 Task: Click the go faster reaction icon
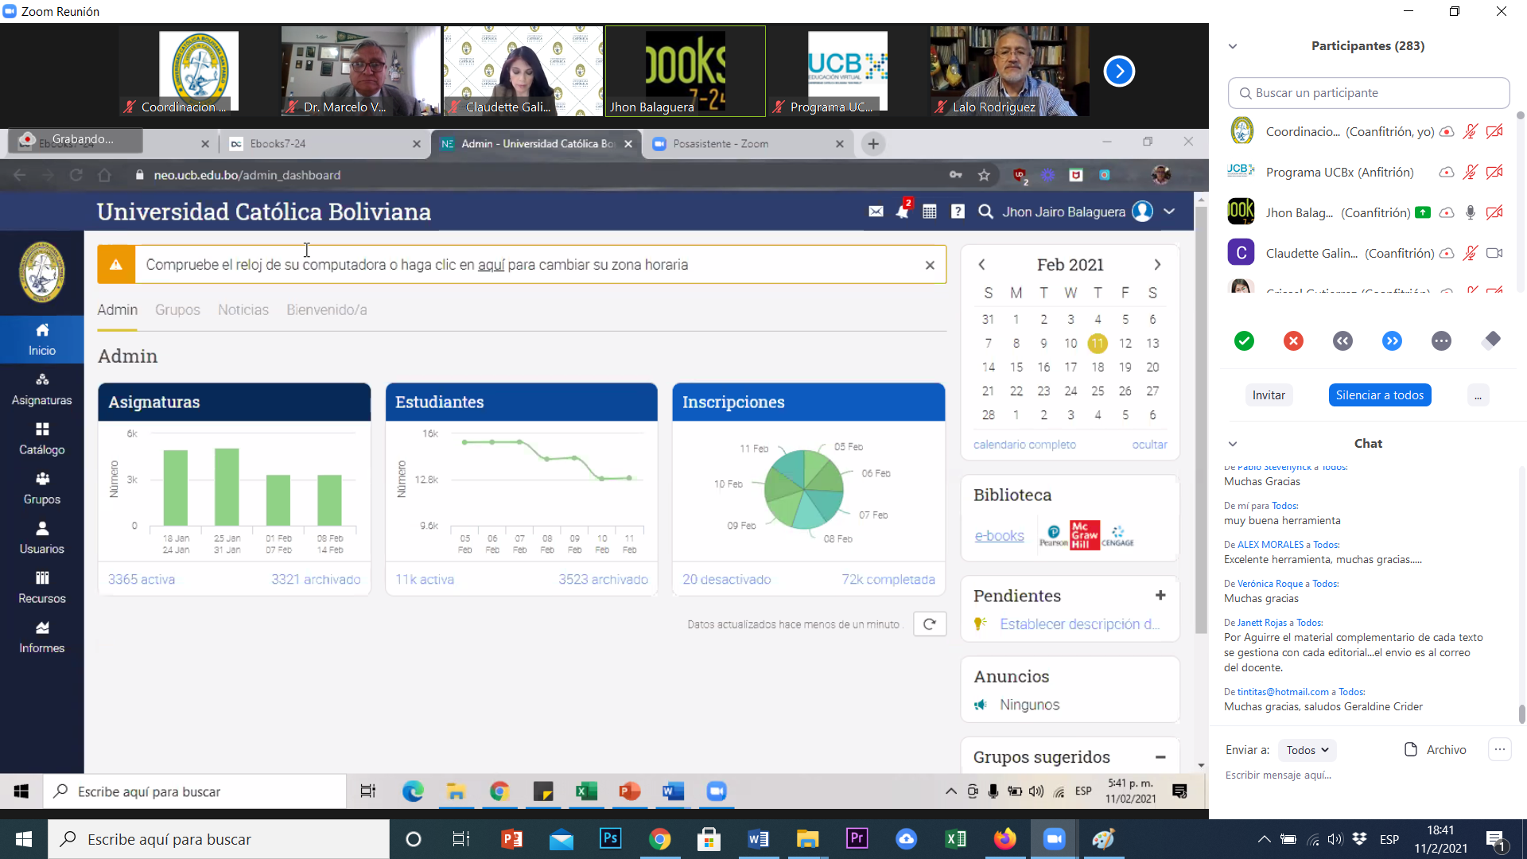[x=1392, y=341]
